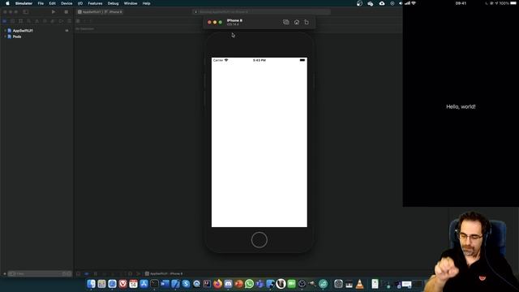Expand the Pods project row
This screenshot has height=292, width=519.
pyautogui.click(x=5, y=36)
